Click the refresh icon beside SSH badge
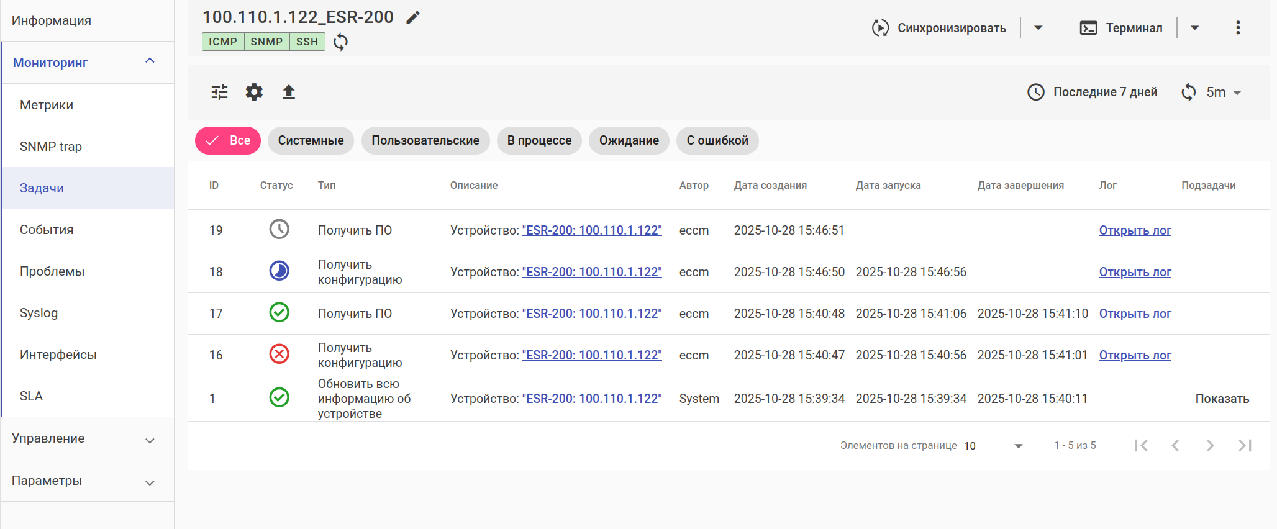The width and height of the screenshot is (1277, 529). tap(340, 42)
